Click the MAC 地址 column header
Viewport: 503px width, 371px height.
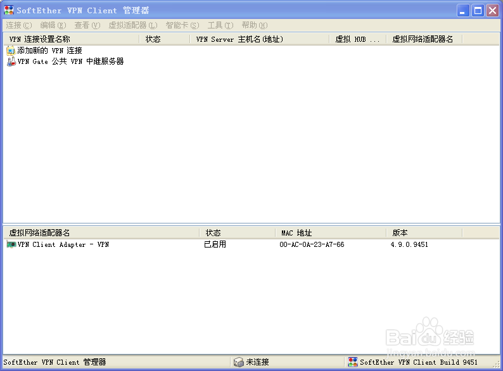tap(331, 233)
